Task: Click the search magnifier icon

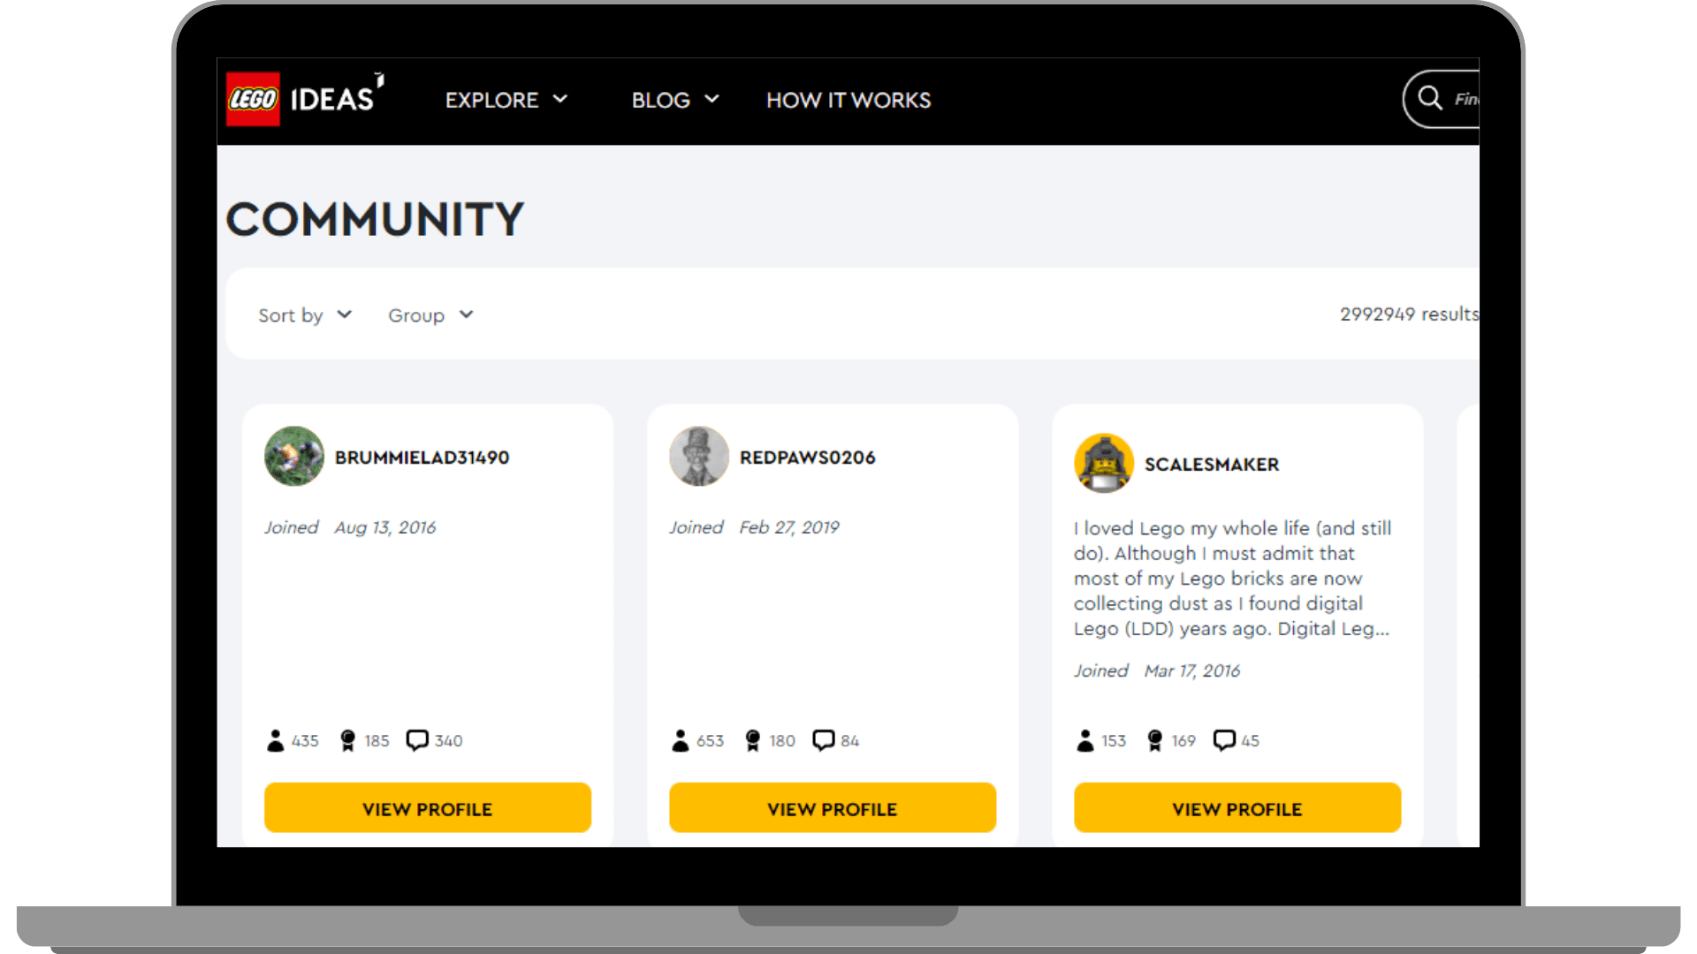Action: [1429, 99]
